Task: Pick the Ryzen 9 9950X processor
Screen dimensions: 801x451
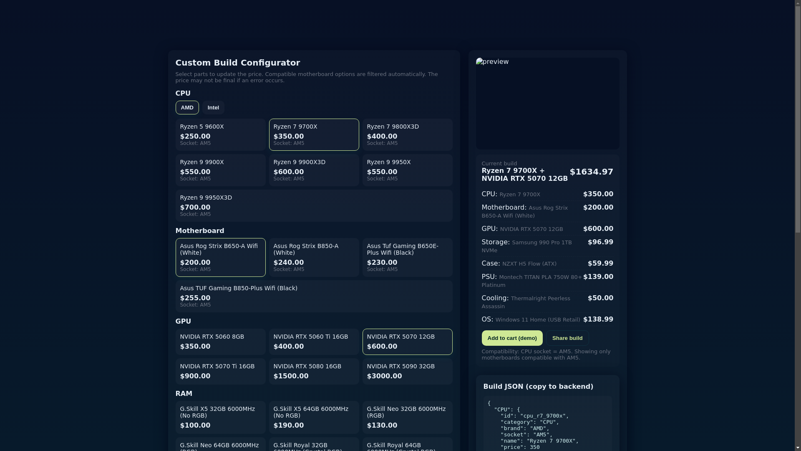Action: [407, 170]
